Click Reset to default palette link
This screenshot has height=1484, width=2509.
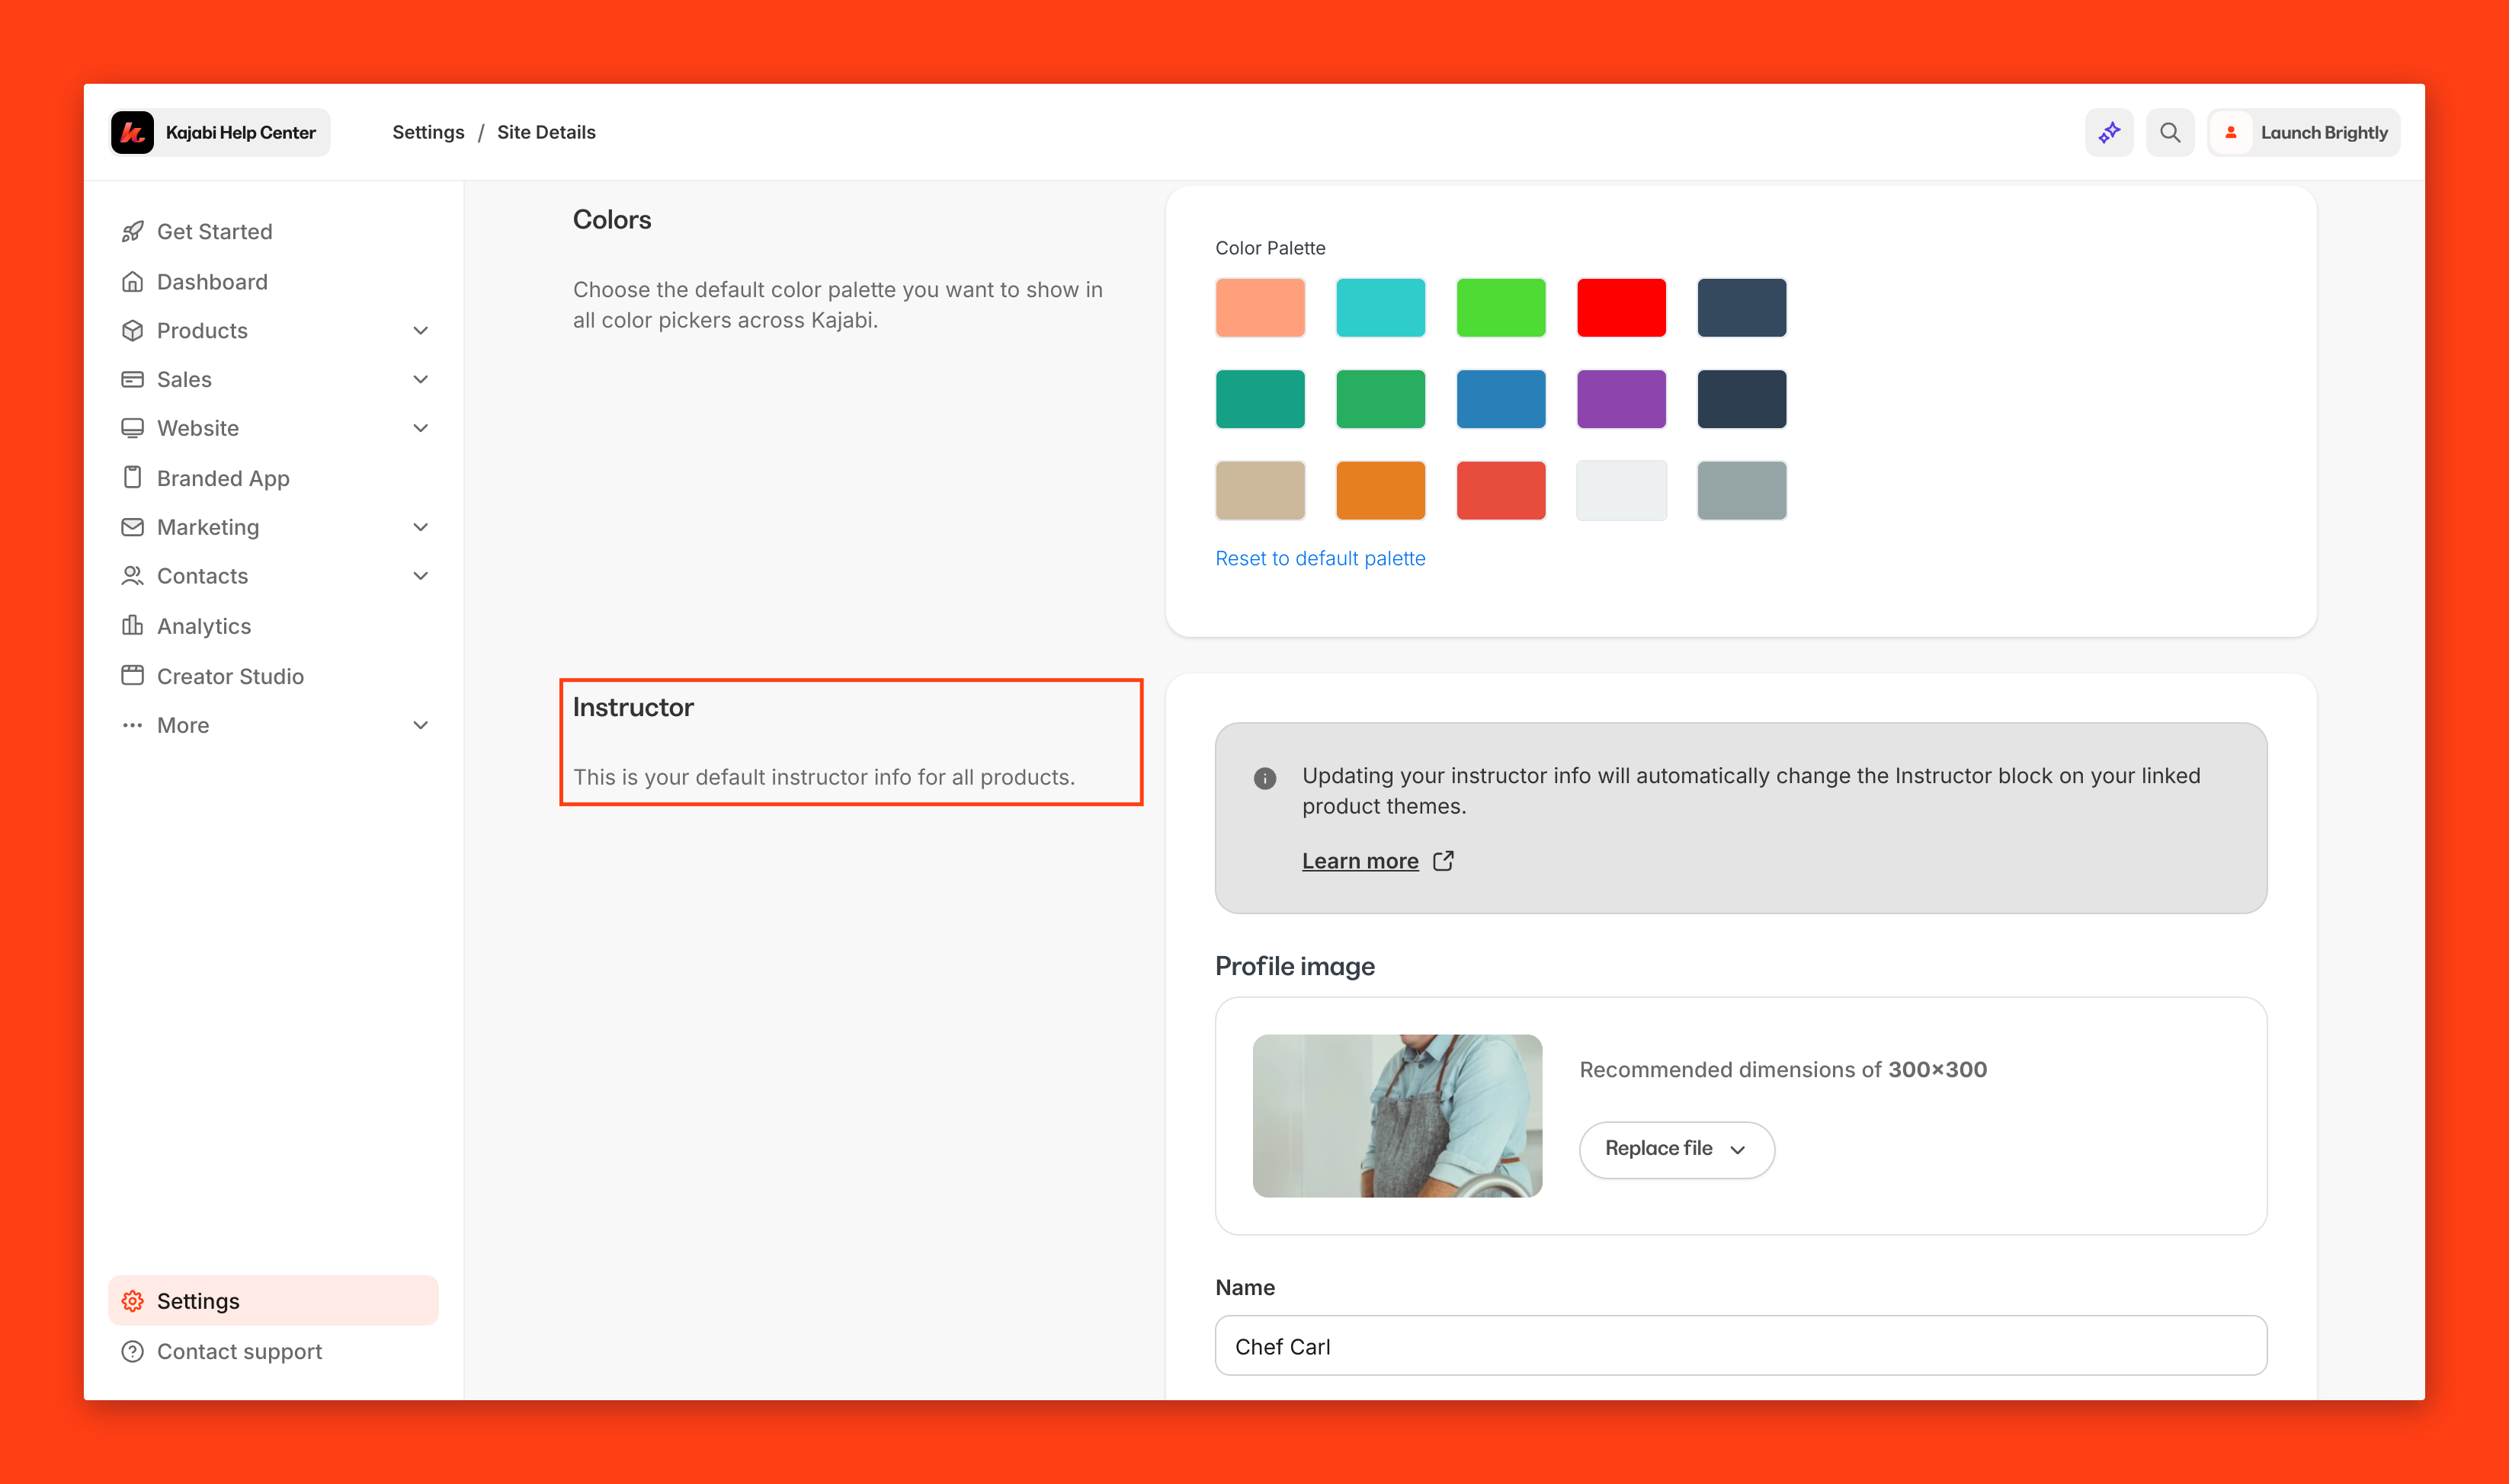click(1319, 558)
